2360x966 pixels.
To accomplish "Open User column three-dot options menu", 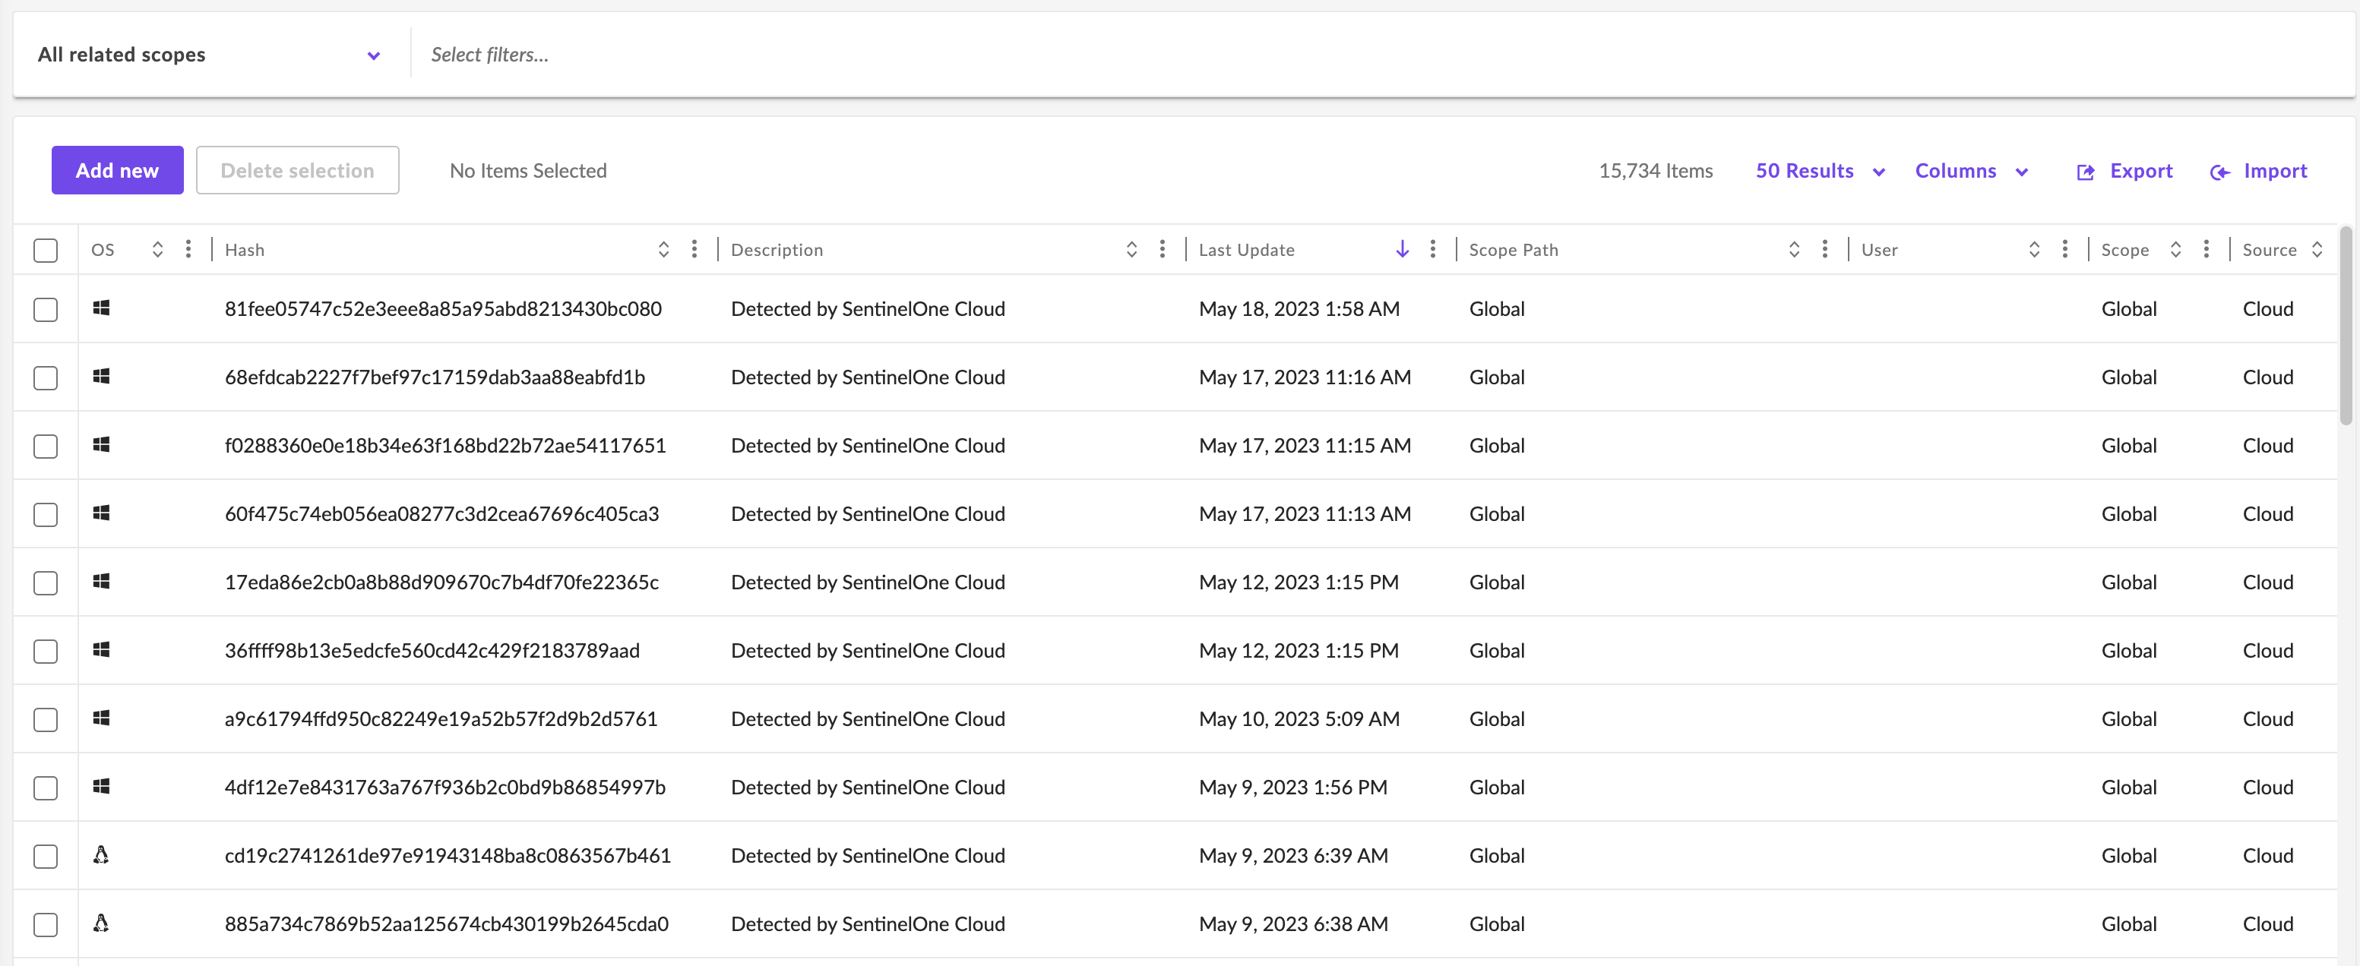I will coord(2064,249).
